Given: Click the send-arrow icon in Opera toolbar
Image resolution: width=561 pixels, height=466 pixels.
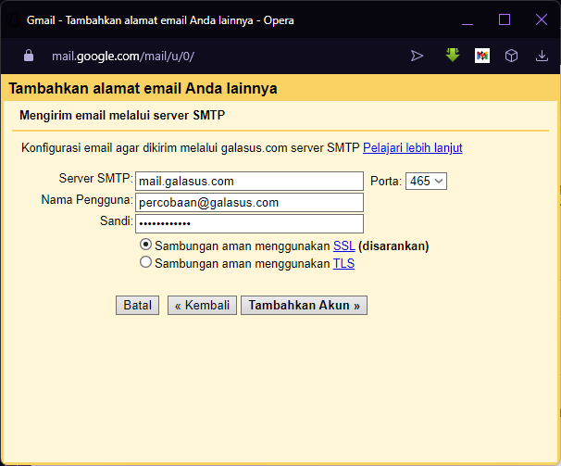Looking at the screenshot, I should click(x=417, y=56).
